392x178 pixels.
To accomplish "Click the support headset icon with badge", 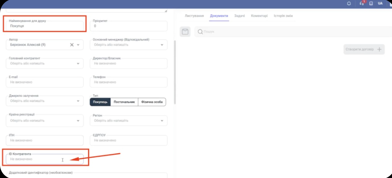I will pos(362,4).
